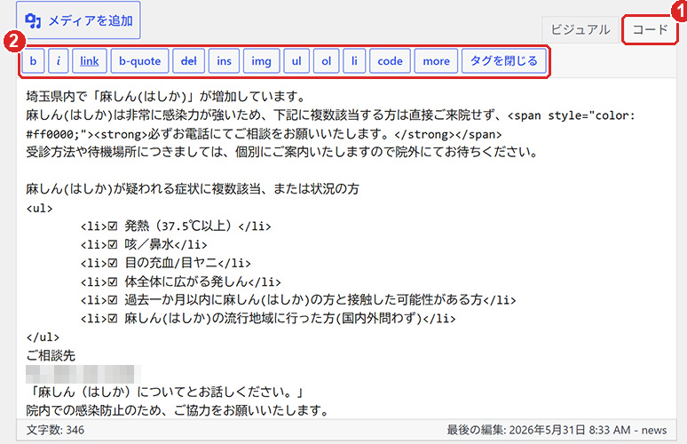The height and width of the screenshot is (444, 687).
Task: Click the closing </ul> tag line
Action: pos(43,337)
